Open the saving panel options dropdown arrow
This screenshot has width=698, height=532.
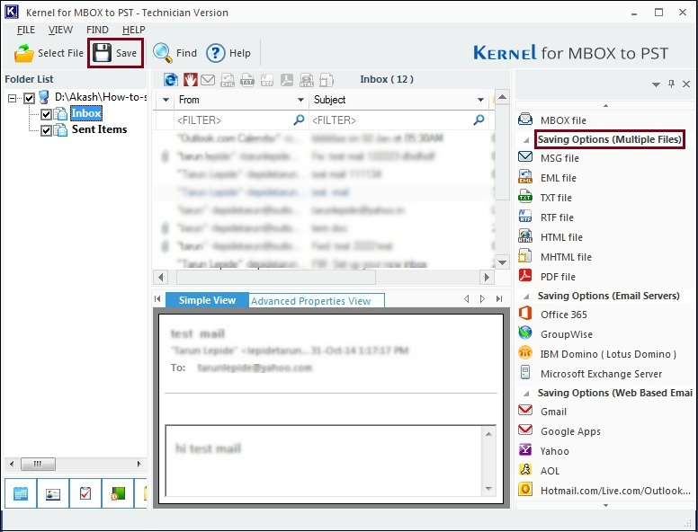pyautogui.click(x=656, y=84)
